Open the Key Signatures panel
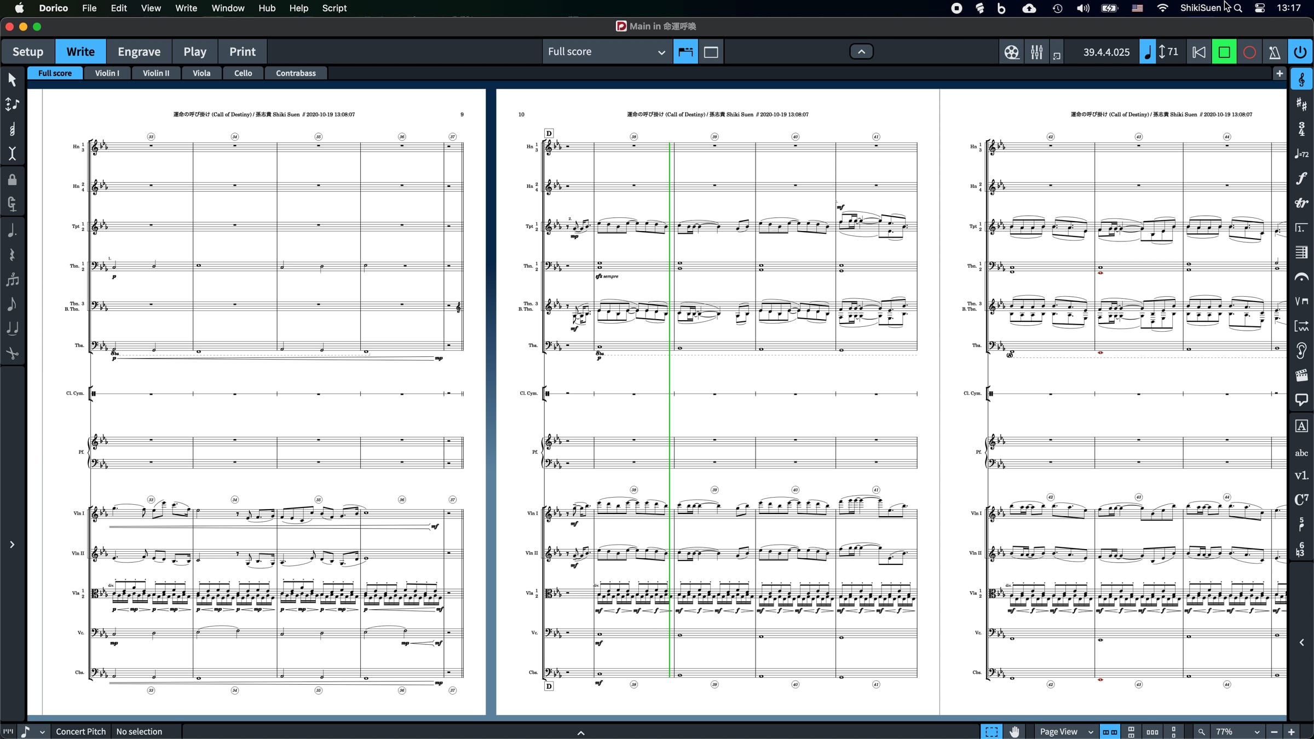 1301,104
